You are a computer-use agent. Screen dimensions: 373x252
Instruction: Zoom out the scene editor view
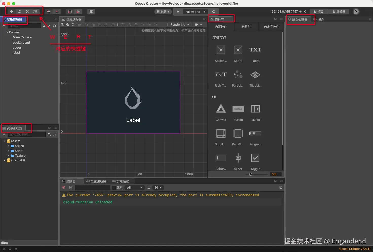68,25
